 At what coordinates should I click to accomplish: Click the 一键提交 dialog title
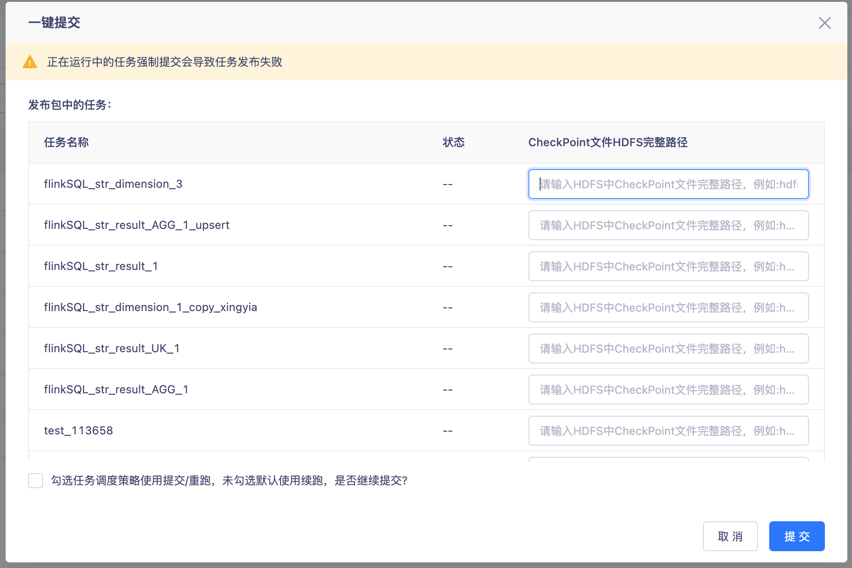[x=54, y=22]
